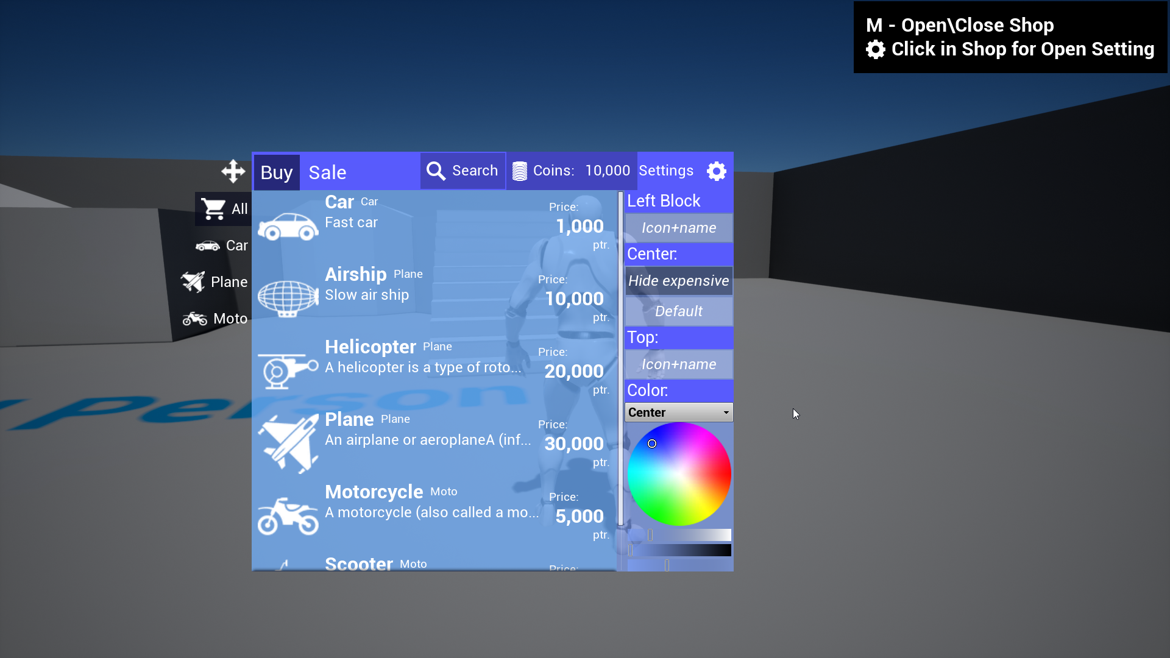
Task: Toggle Hide expensive center option
Action: click(x=679, y=280)
